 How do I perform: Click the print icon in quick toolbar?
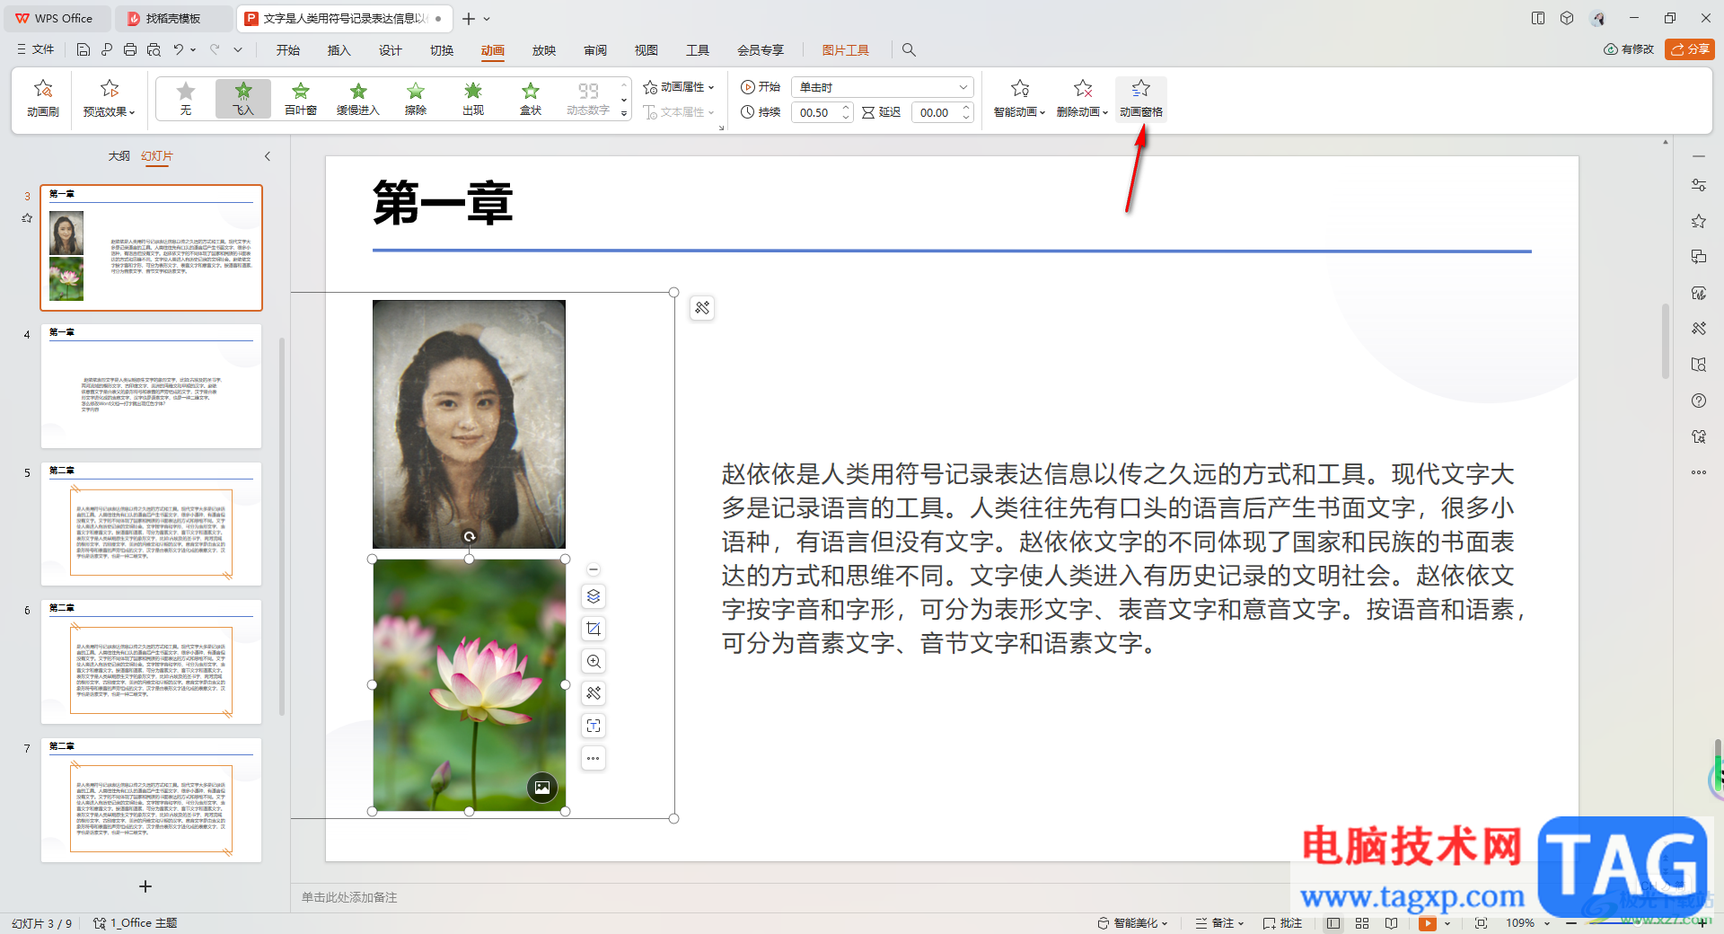pos(130,49)
